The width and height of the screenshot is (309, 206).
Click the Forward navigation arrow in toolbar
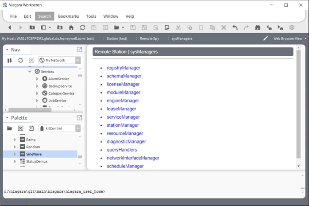(x=20, y=27)
